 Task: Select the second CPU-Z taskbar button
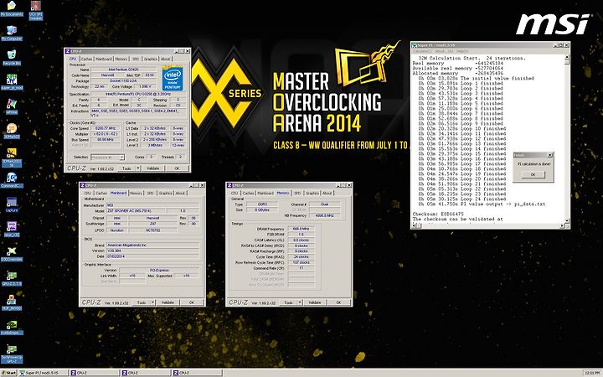146,373
